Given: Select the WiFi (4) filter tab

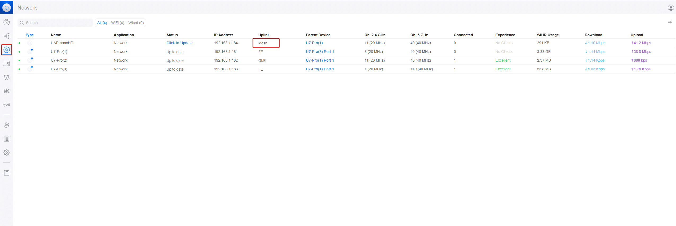Looking at the screenshot, I should tap(118, 23).
